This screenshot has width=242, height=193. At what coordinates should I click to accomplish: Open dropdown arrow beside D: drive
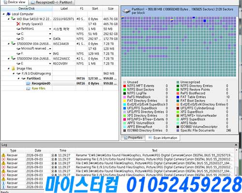coord(50,39)
